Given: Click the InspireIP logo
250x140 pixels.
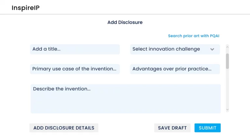Looking at the screenshot, I should 25,8.
